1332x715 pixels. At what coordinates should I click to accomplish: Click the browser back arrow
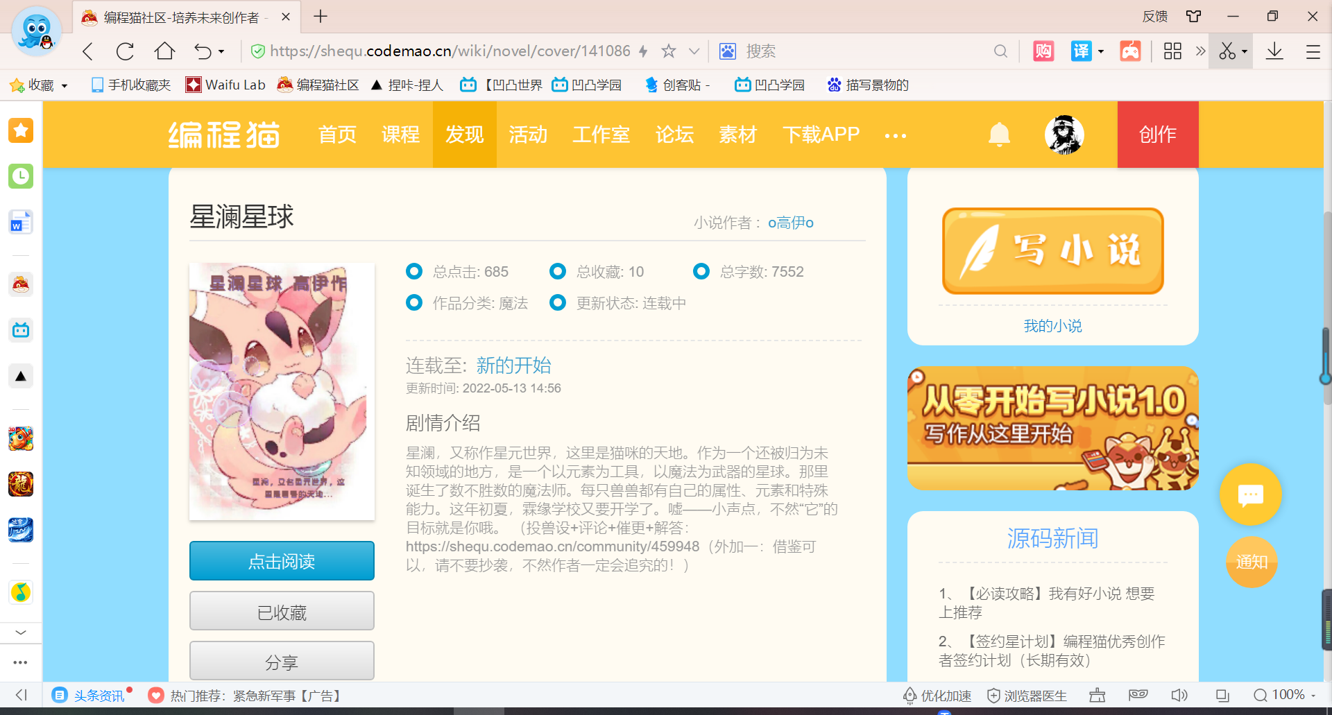point(87,51)
